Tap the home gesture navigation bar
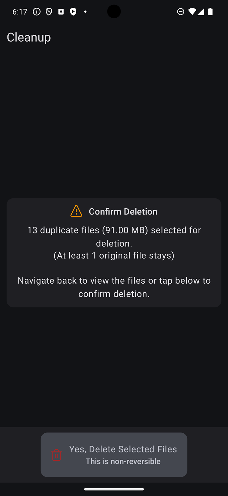Image resolution: width=228 pixels, height=496 pixels. pos(114,489)
